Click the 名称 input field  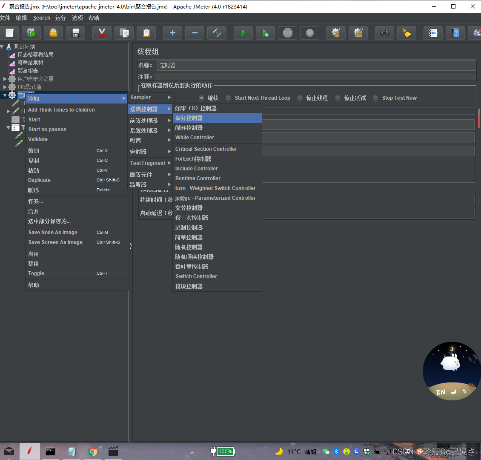(x=317, y=65)
